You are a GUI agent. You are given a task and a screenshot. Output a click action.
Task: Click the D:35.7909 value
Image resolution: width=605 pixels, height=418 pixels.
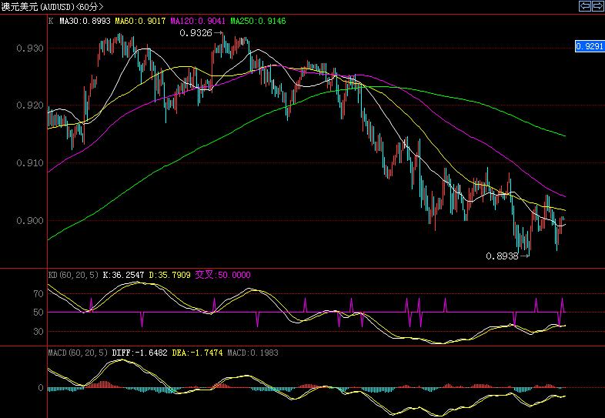click(170, 275)
